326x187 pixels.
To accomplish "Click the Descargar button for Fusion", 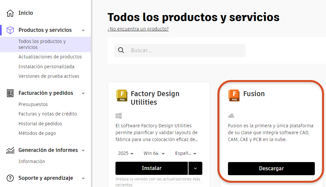I will [x=271, y=169].
